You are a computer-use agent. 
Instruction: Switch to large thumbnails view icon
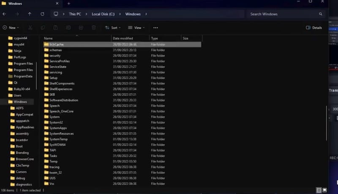[324, 190]
